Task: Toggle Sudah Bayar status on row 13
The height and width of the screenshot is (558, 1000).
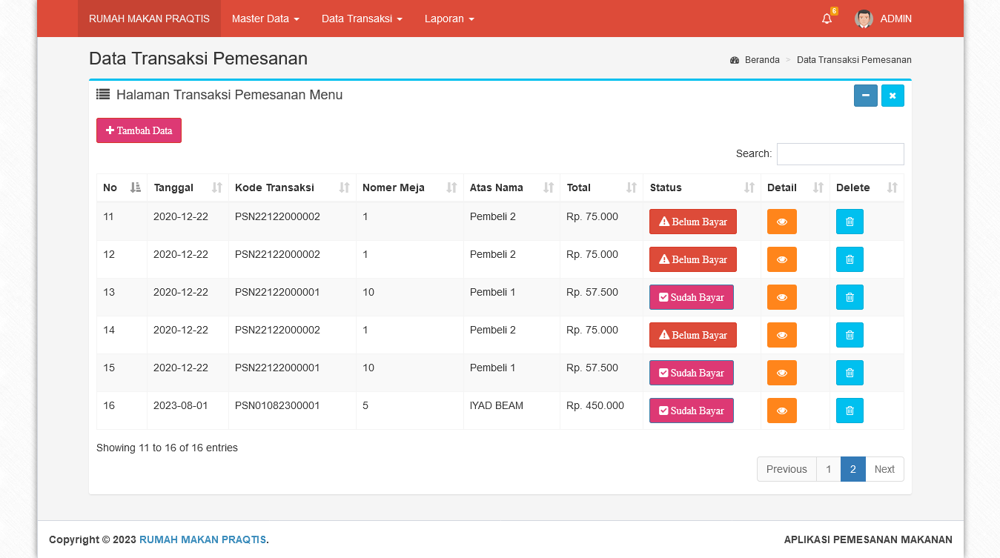Action: coord(691,297)
